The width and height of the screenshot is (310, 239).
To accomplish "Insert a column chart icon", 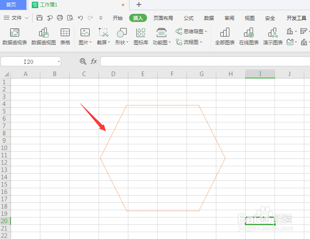I will [x=290, y=31].
